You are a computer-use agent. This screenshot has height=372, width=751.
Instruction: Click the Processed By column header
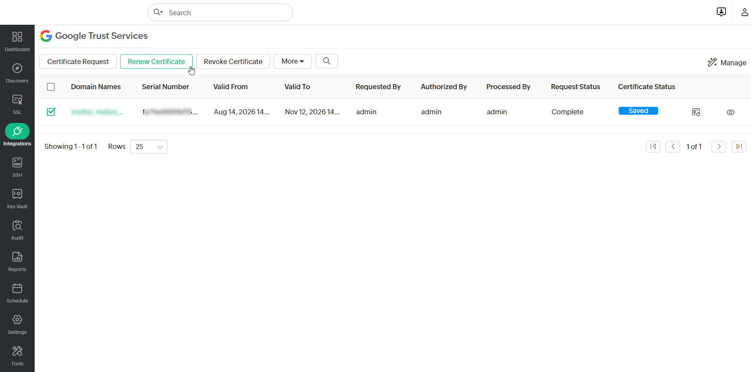tap(508, 87)
